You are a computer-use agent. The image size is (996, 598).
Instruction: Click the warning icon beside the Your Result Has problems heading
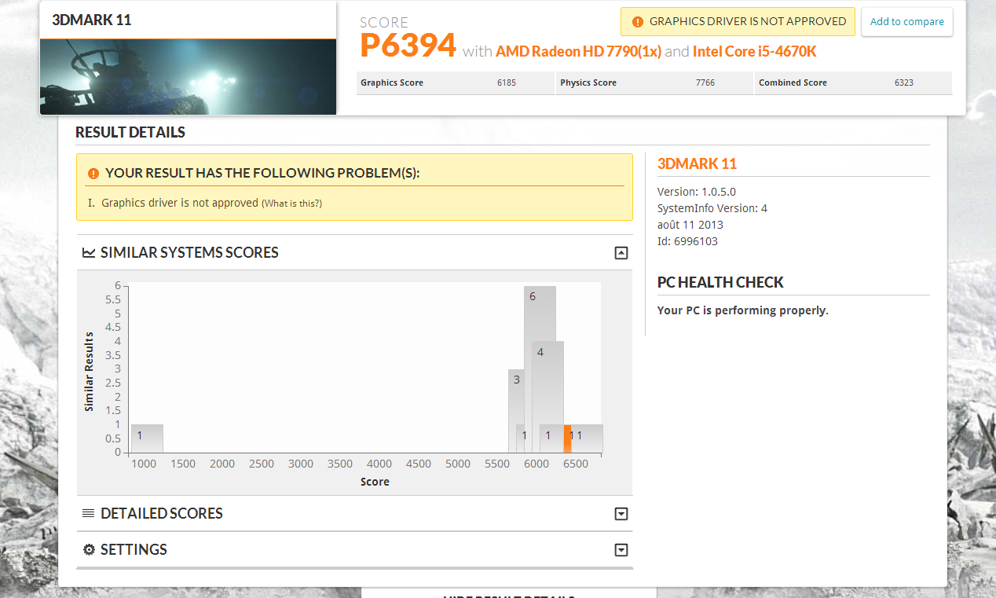click(x=93, y=173)
